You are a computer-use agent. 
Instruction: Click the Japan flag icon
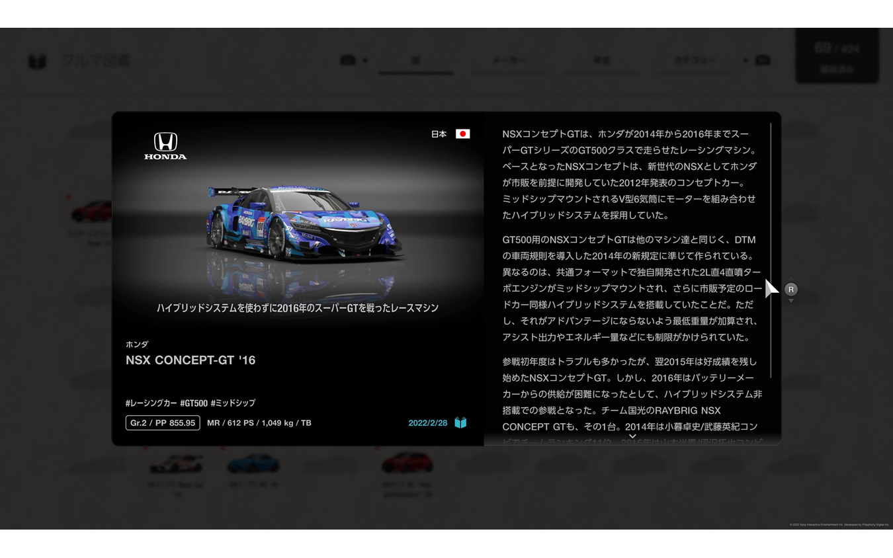pos(463,134)
